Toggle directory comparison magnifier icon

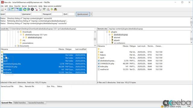pyautogui.click(x=48, y=9)
